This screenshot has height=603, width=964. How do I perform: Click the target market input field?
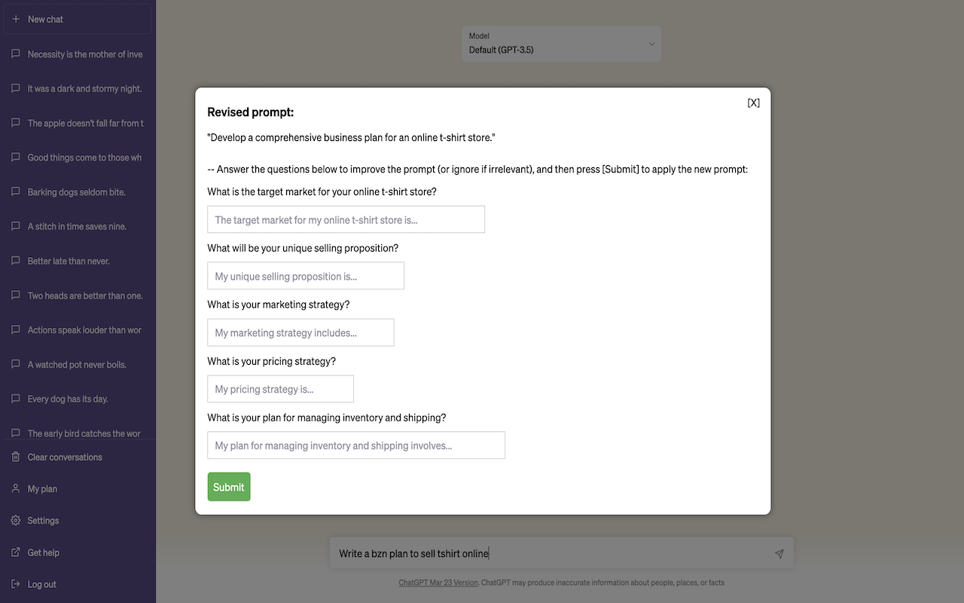tap(346, 219)
